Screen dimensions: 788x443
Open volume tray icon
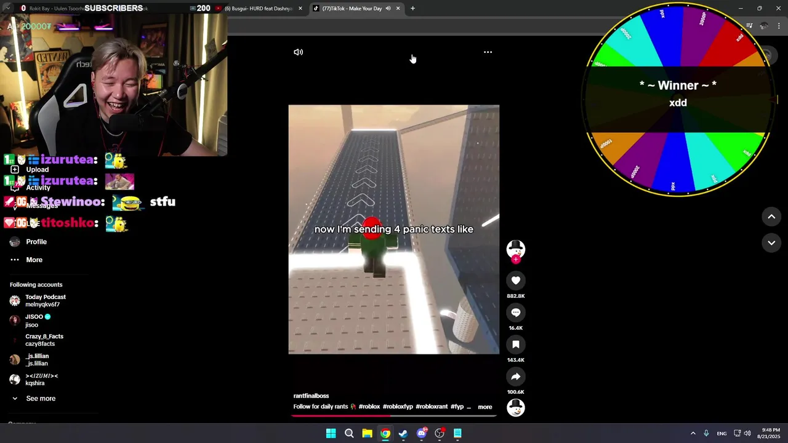click(747, 433)
